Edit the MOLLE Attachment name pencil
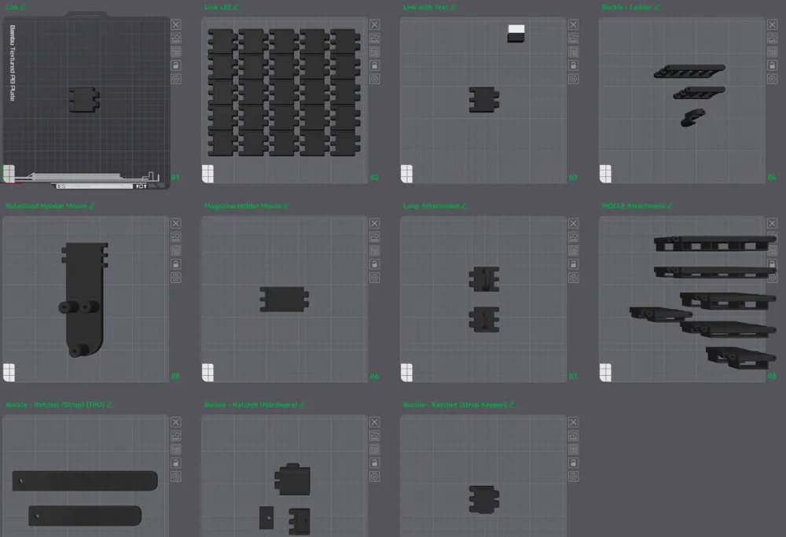Screen dimensions: 786x537 coord(670,206)
